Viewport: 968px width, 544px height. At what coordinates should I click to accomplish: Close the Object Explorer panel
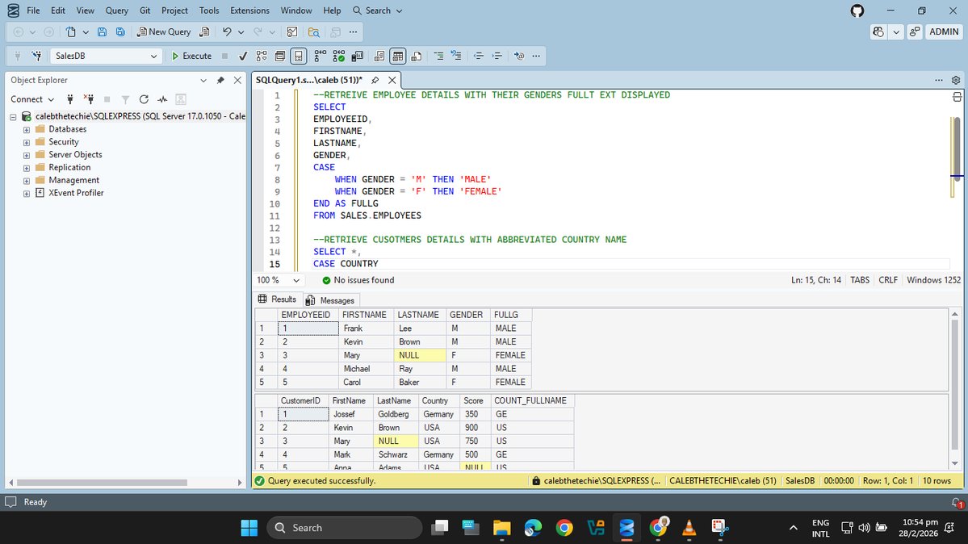tap(237, 80)
